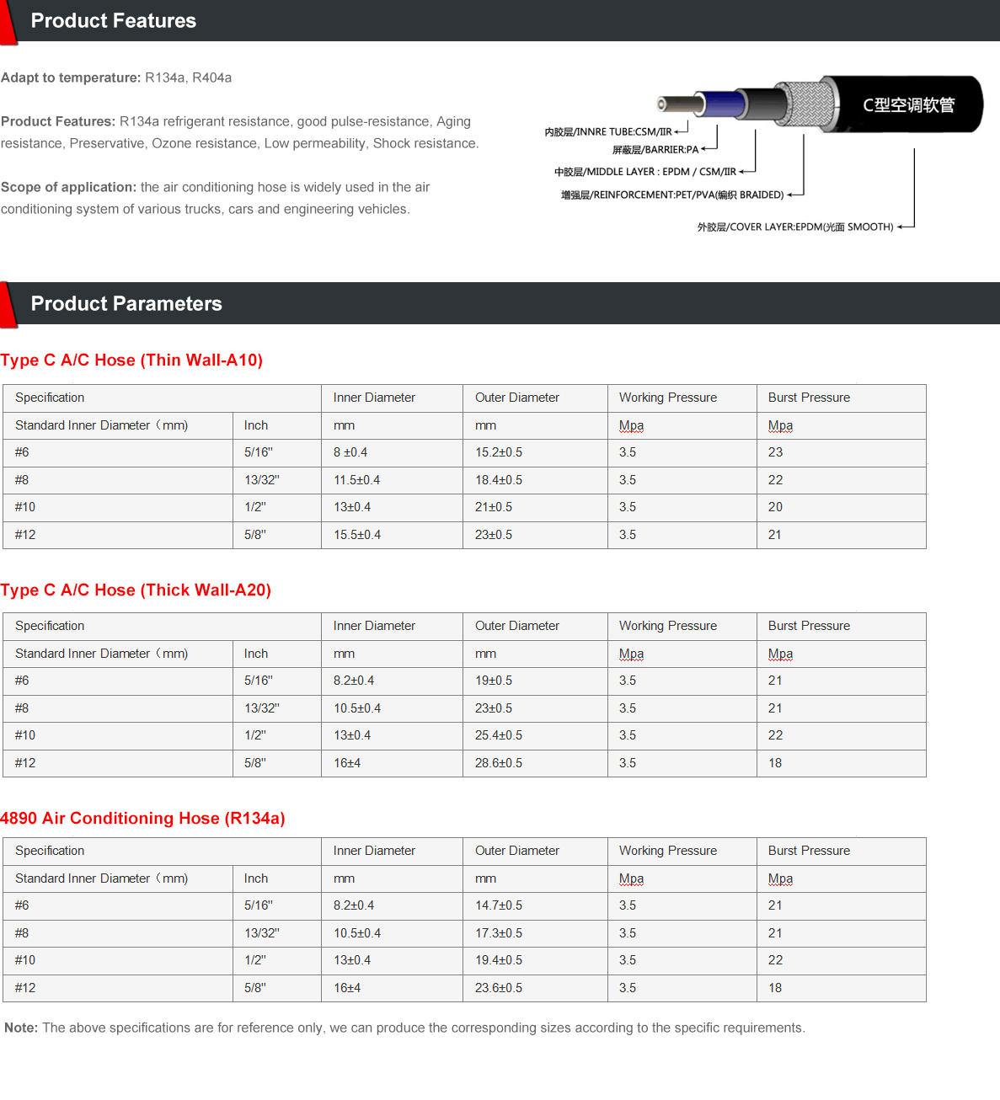Select the 18.4±0.5 outer diameter cell
The image size is (1000, 1100).
click(x=499, y=480)
